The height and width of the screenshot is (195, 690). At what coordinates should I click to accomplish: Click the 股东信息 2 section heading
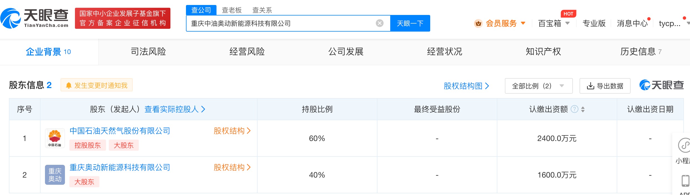click(30, 85)
